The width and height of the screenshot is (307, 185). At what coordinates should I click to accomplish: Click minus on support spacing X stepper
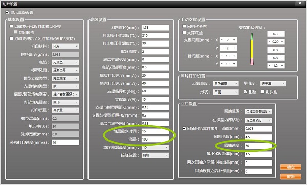[222, 40]
